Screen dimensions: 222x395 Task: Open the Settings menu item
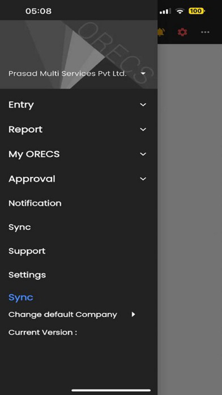(x=27, y=275)
